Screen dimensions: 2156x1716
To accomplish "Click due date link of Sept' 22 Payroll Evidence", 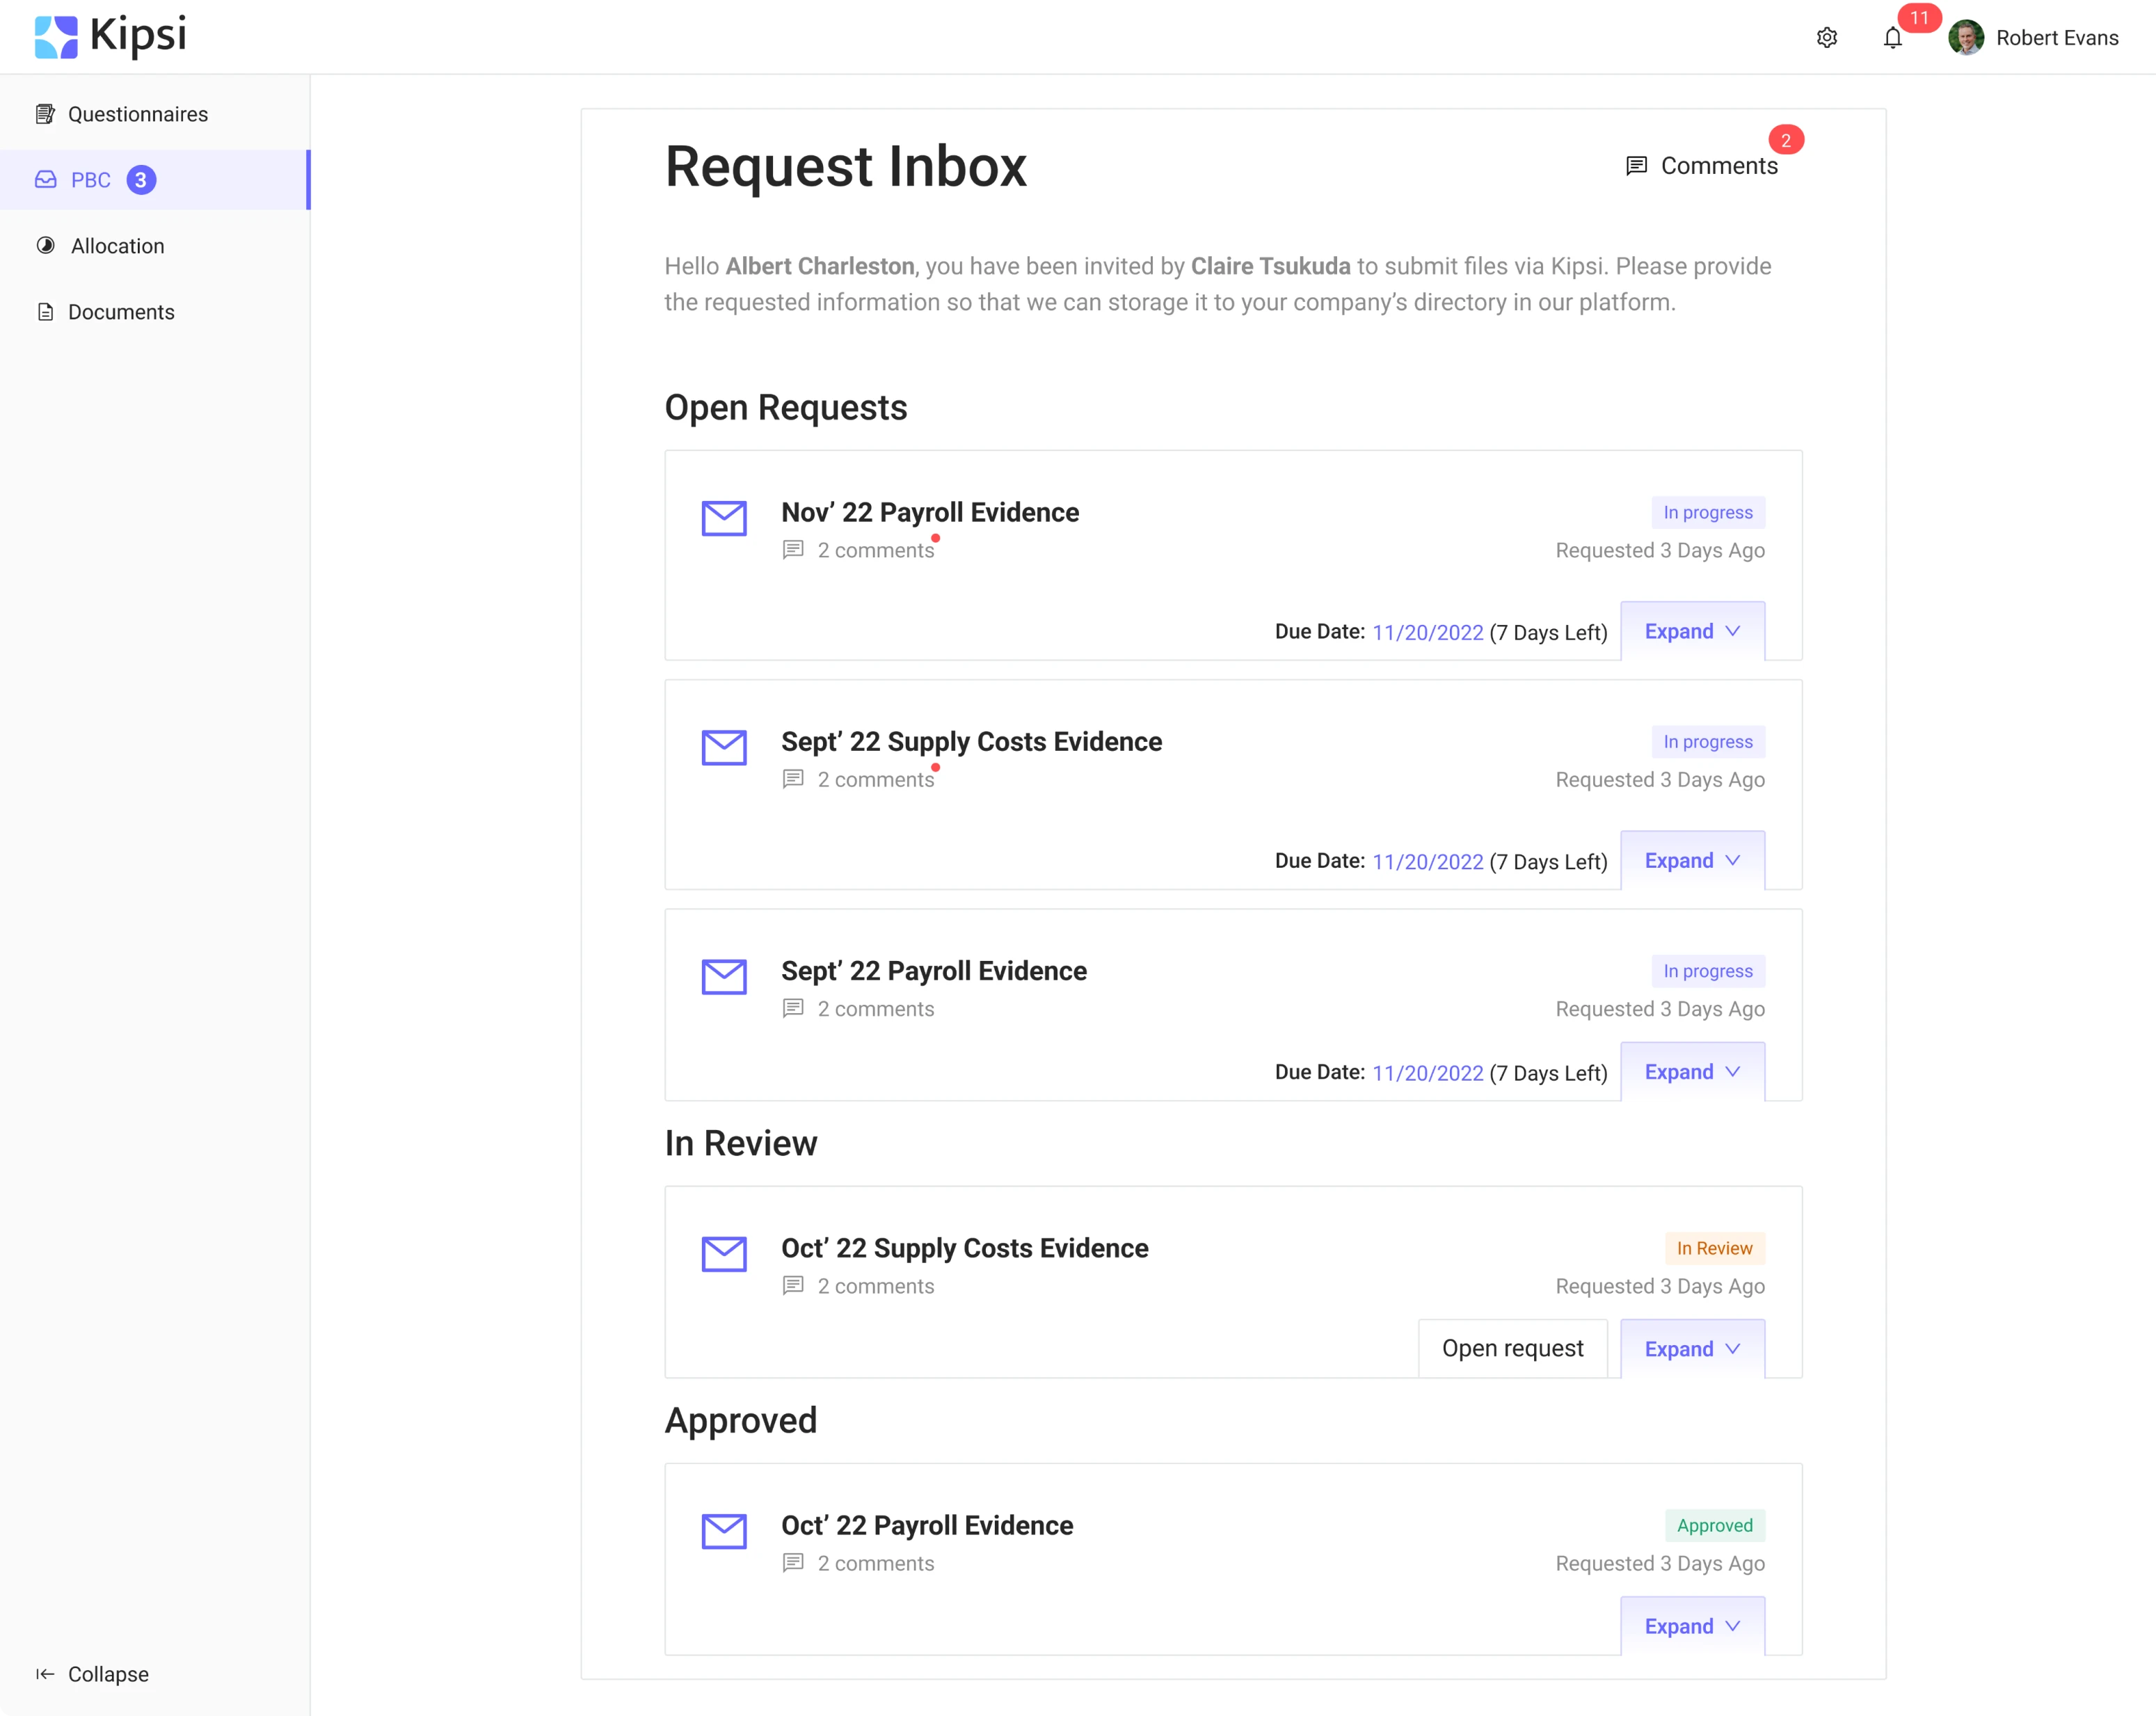I will (1427, 1073).
